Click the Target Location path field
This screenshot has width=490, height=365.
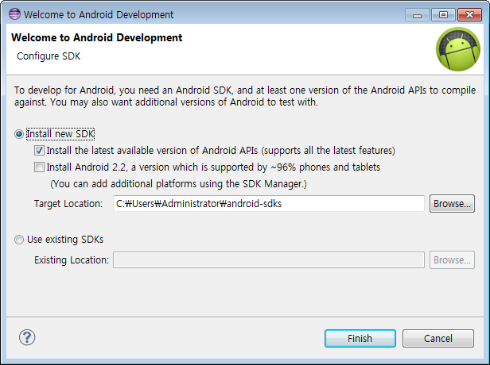tap(269, 204)
